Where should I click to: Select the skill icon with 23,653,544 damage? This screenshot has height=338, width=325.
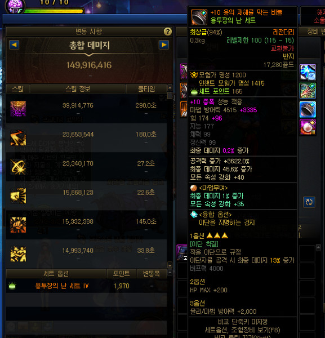[x=19, y=138]
